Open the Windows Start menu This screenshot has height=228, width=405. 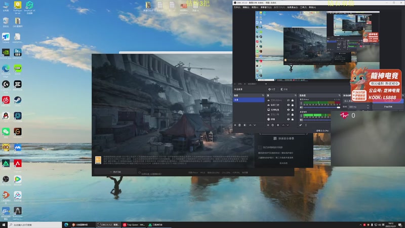tap(4, 225)
